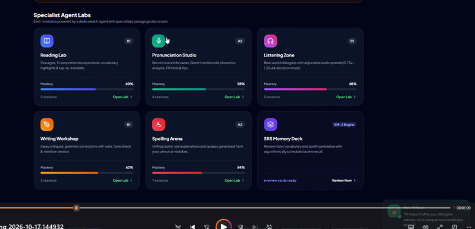Click the Listening Zone headphones icon

tap(271, 41)
